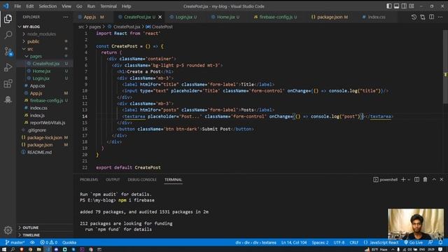Click the timeline history icon in editor toolbar
The image size is (448, 252).
(414, 17)
